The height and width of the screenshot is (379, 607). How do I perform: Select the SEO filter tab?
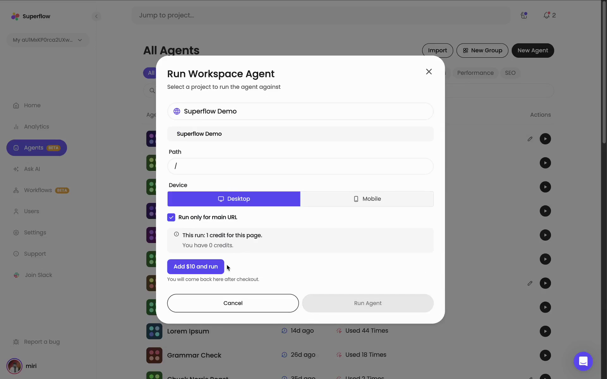click(x=510, y=73)
